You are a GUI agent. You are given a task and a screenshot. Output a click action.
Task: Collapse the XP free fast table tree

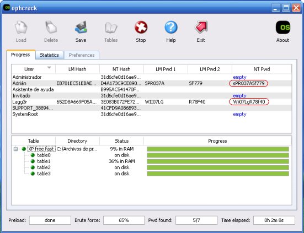15,149
